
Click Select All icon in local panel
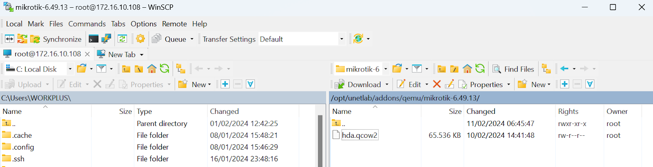point(251,84)
